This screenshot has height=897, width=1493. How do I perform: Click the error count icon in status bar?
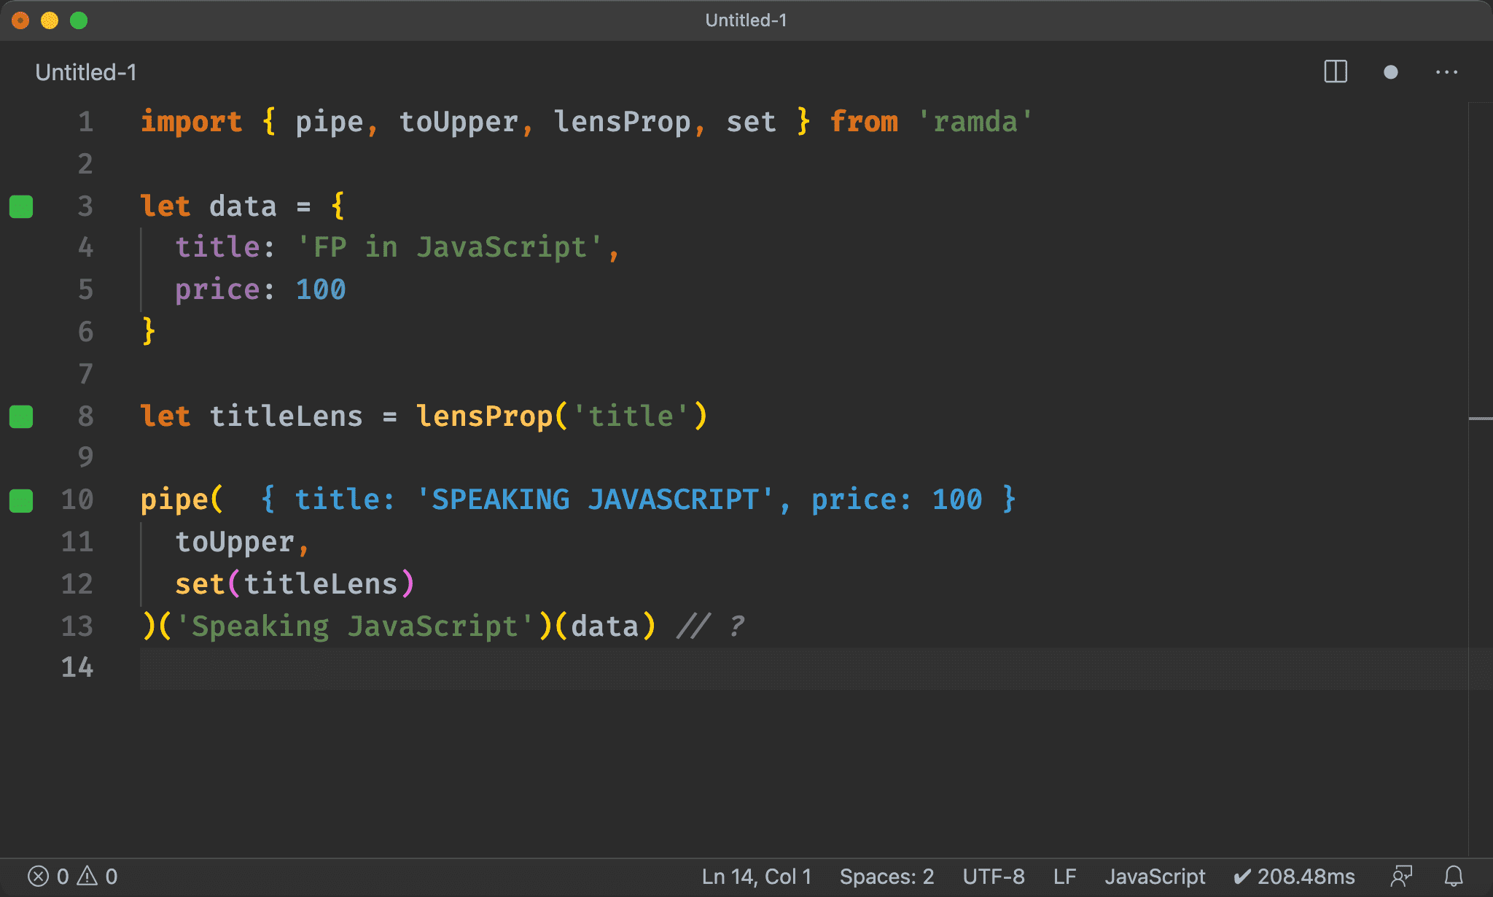tap(38, 876)
